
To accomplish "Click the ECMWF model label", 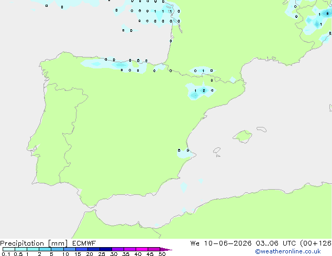I will point(84,243).
